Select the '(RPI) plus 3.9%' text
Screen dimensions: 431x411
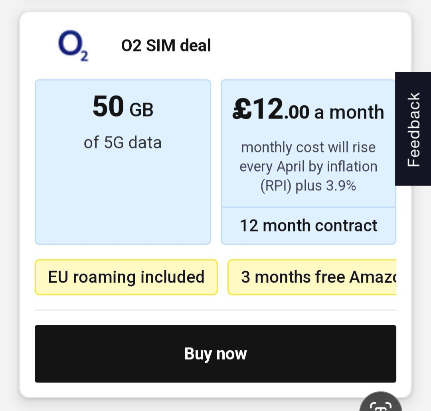tap(308, 186)
